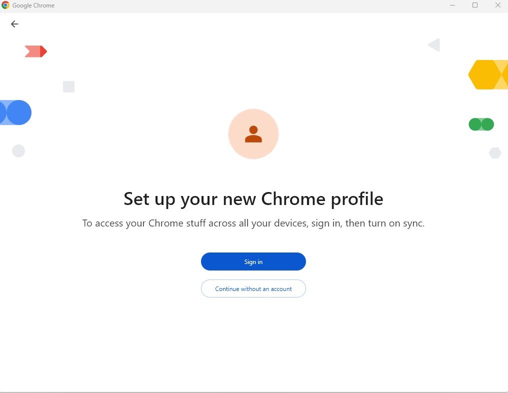Click the small gray square decoration
The image size is (508, 393).
pyautogui.click(x=68, y=86)
